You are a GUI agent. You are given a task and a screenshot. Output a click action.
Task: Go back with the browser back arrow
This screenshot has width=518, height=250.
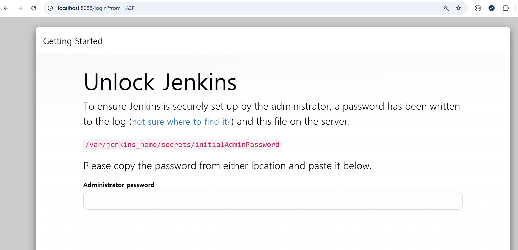pos(6,8)
